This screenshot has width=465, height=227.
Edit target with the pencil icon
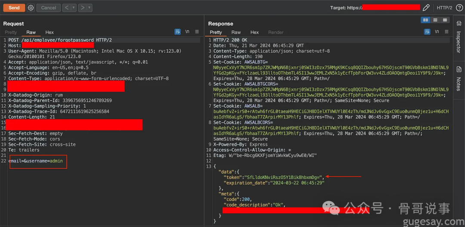426,8
